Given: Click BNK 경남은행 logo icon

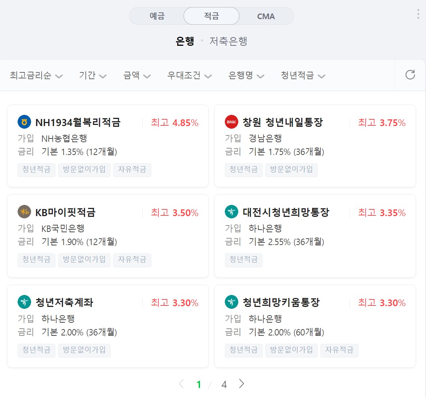Looking at the screenshot, I should point(232,122).
